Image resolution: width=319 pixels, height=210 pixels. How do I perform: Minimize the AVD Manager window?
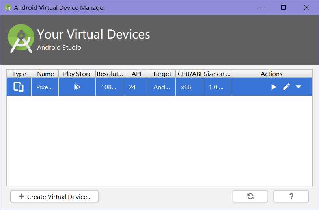pyautogui.click(x=261, y=7)
